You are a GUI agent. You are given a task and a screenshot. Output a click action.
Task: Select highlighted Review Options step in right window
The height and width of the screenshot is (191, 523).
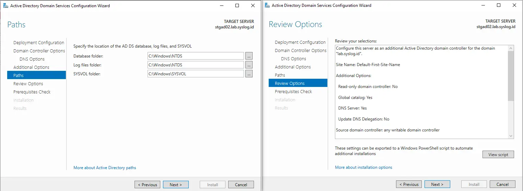[298, 83]
